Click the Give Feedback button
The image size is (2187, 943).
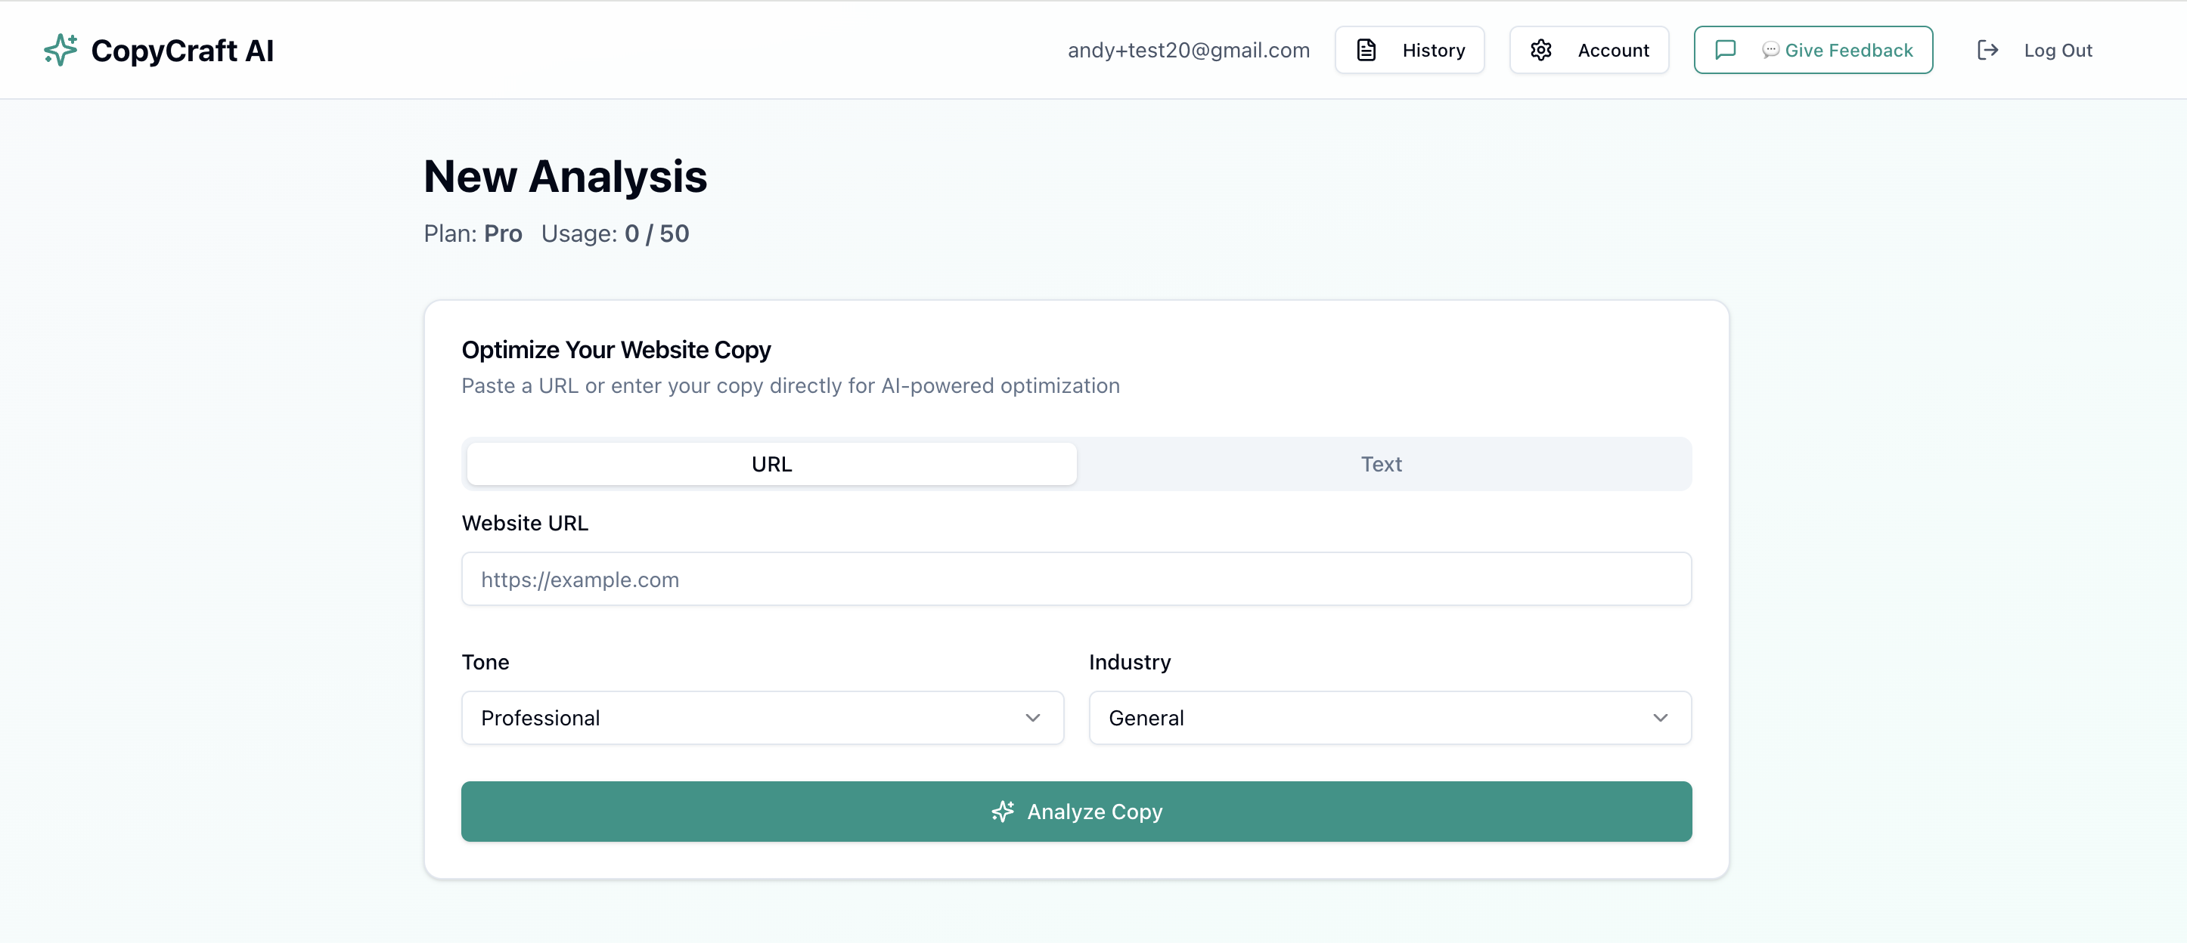[1813, 49]
